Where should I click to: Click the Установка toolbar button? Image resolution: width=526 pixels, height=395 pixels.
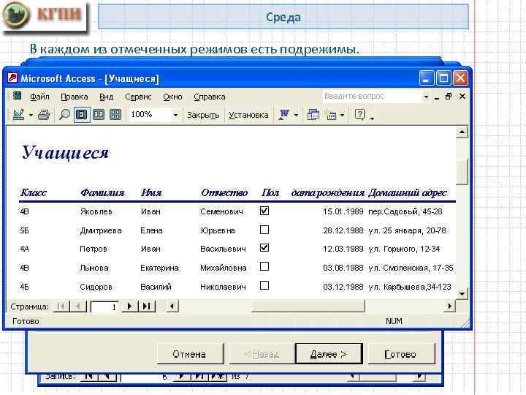[248, 116]
